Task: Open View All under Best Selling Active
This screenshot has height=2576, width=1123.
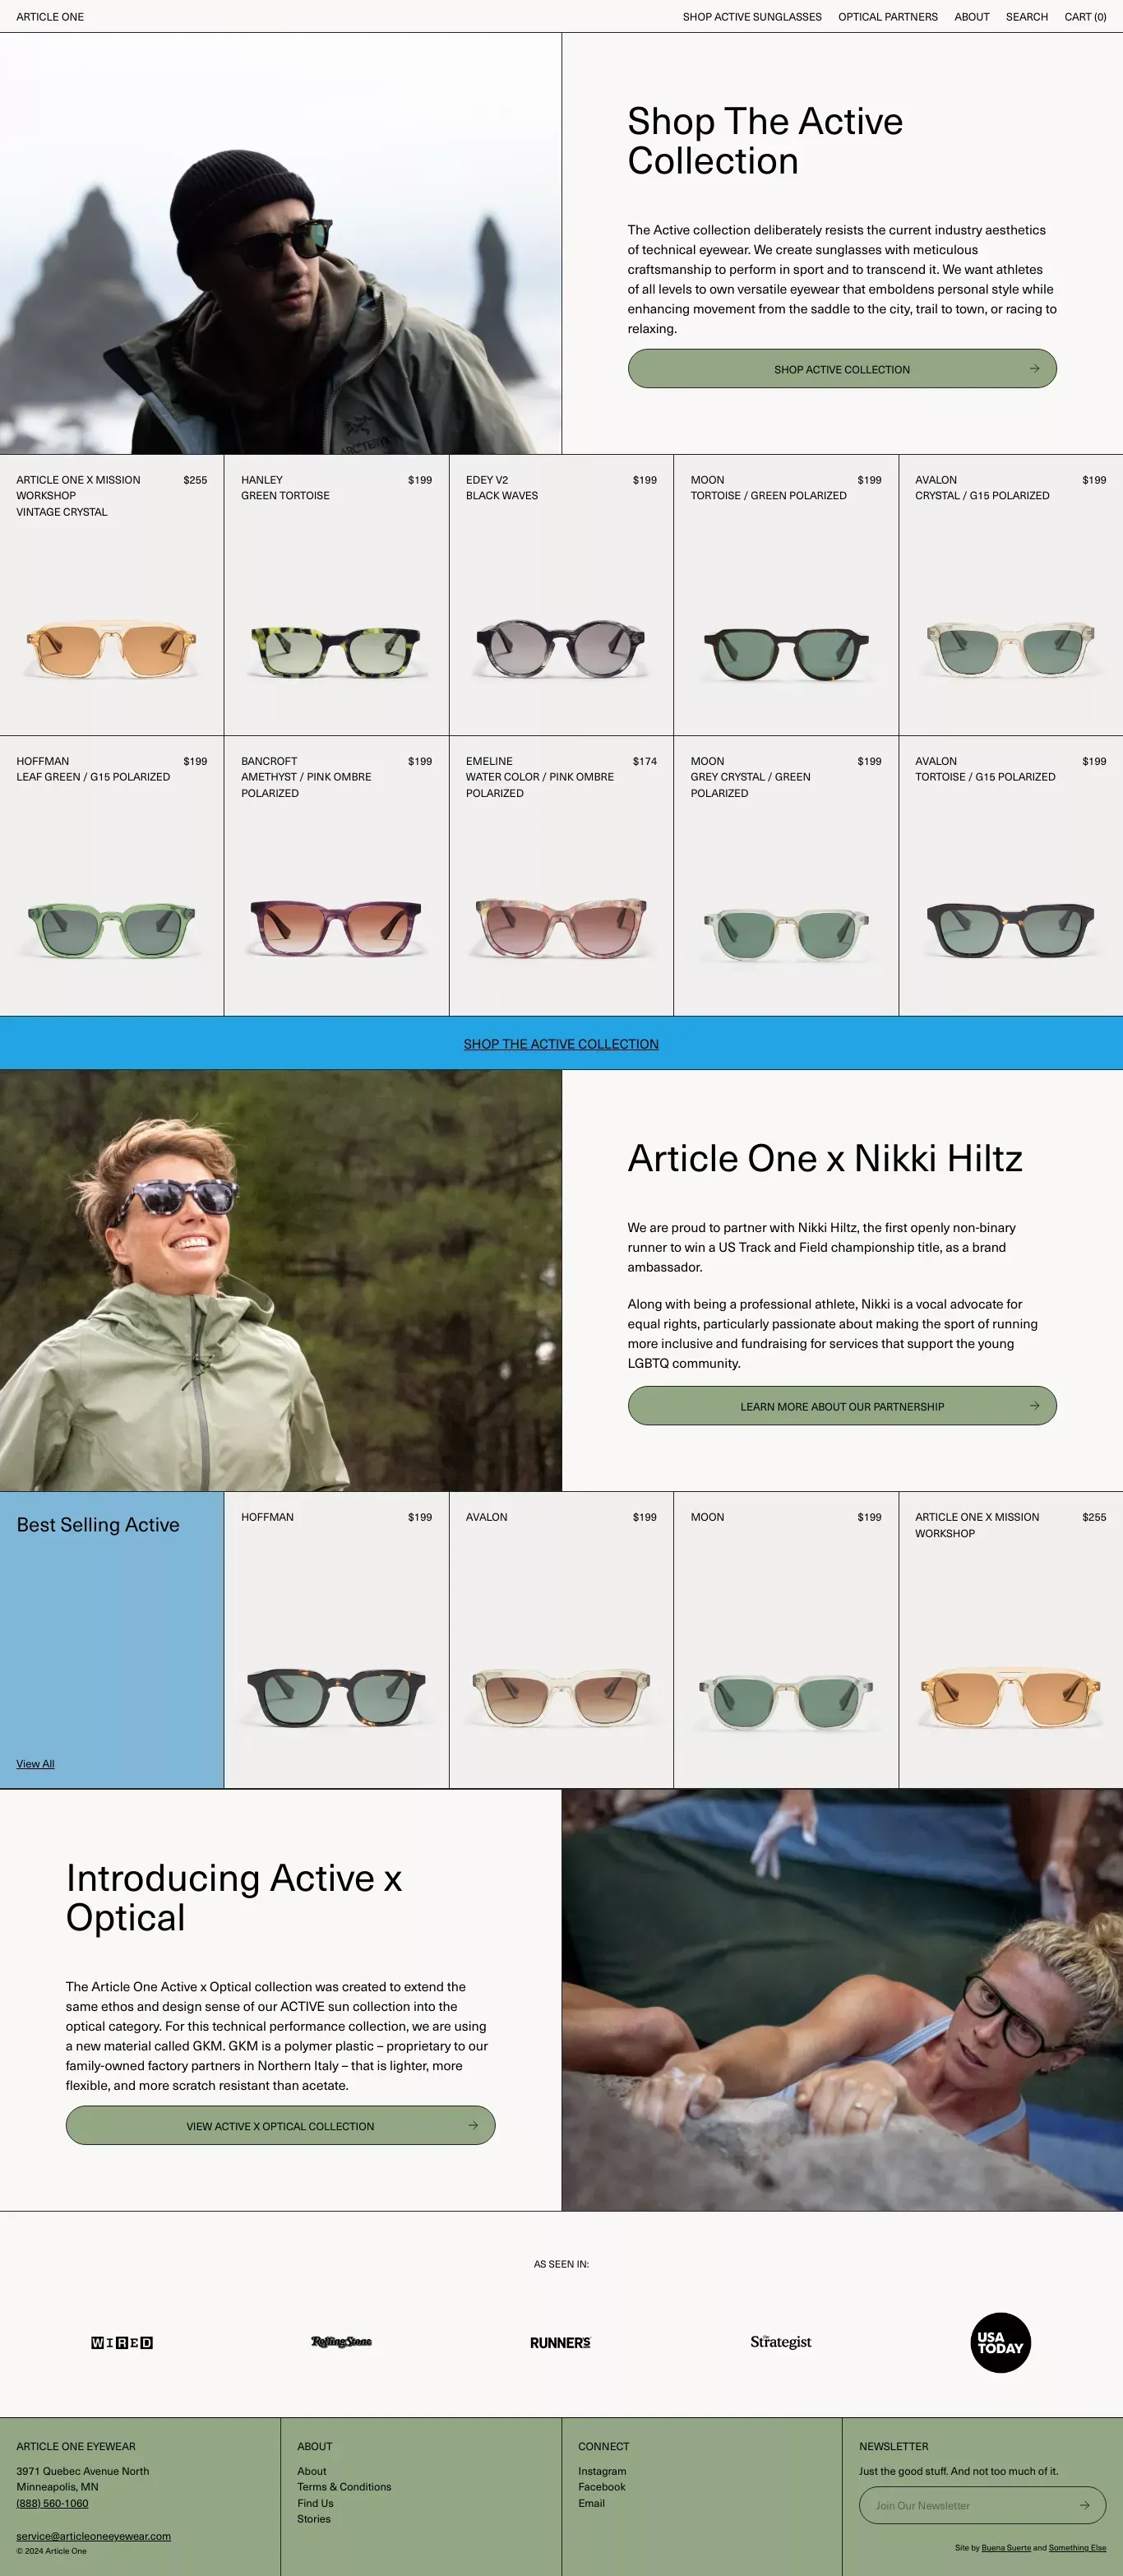Action: [35, 1764]
